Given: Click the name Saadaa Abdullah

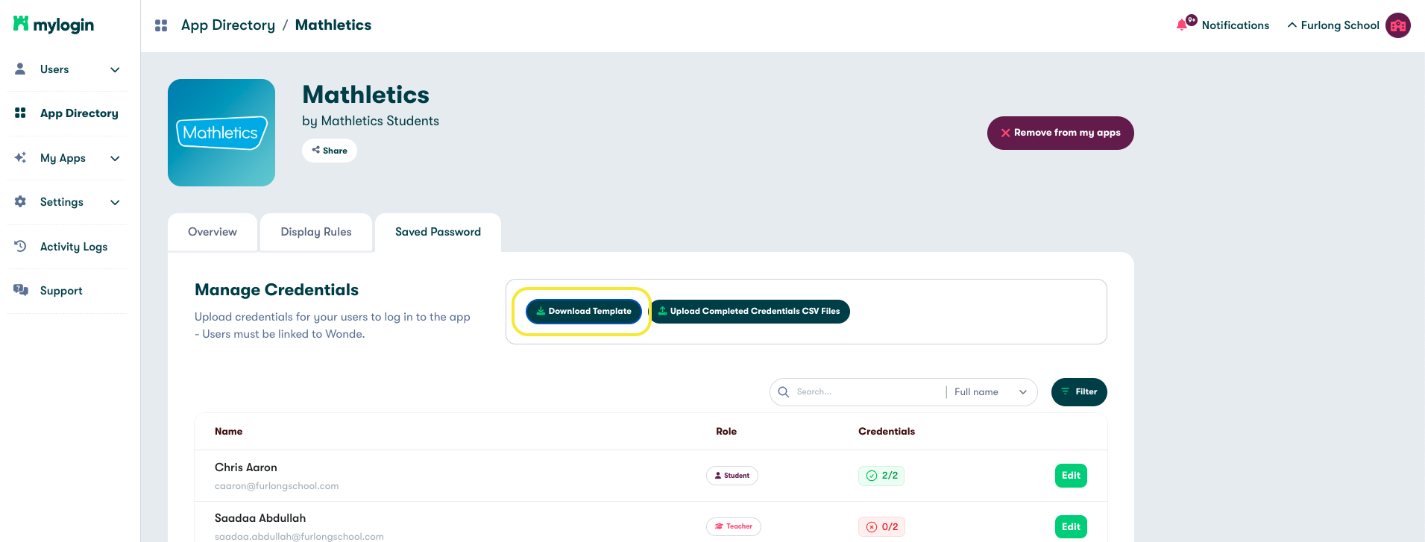Looking at the screenshot, I should [260, 518].
